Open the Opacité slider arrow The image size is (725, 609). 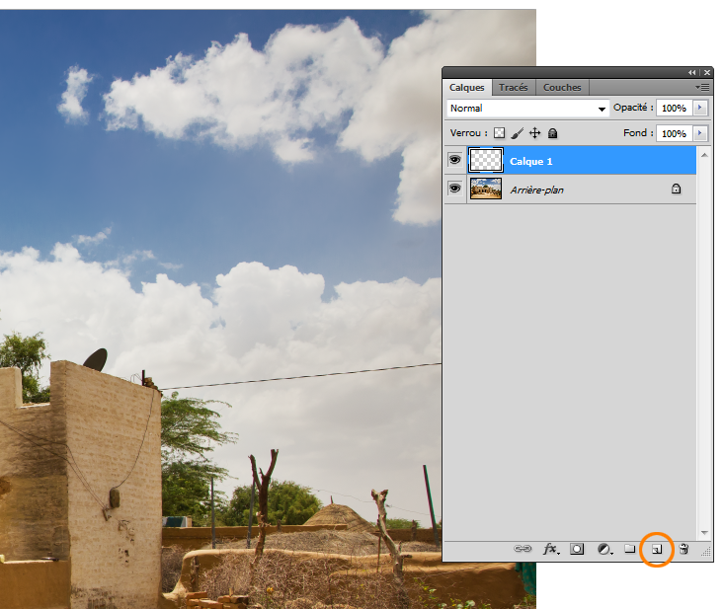[700, 108]
